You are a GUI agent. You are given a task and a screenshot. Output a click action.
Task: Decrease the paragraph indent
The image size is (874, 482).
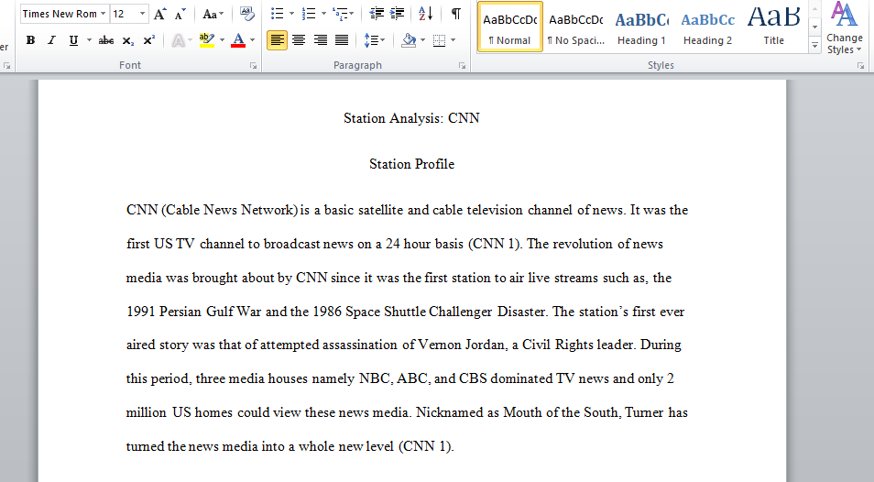click(377, 14)
